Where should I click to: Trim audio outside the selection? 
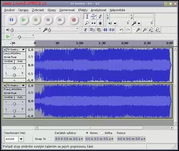pyautogui.click(x=105, y=30)
